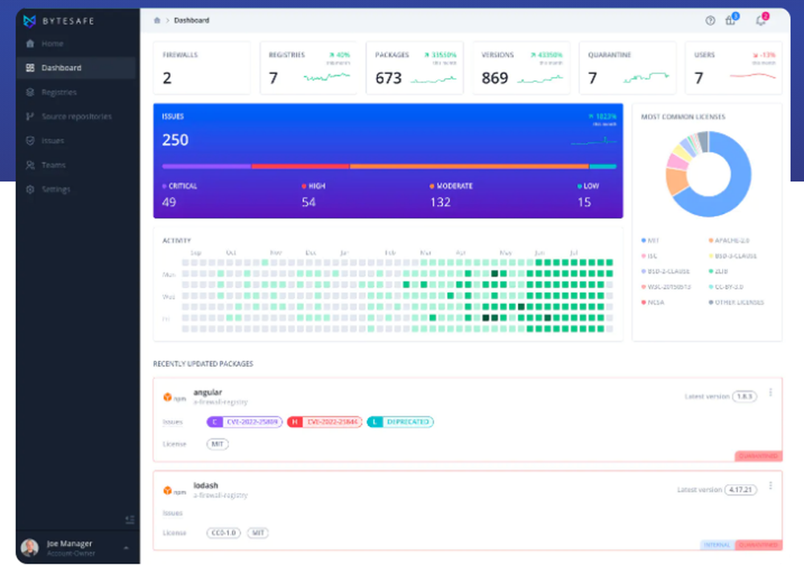
Task: Open the red high CVE badge on angular
Action: pos(325,421)
